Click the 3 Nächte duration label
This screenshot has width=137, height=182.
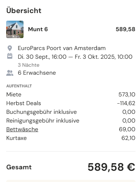pos(29,65)
